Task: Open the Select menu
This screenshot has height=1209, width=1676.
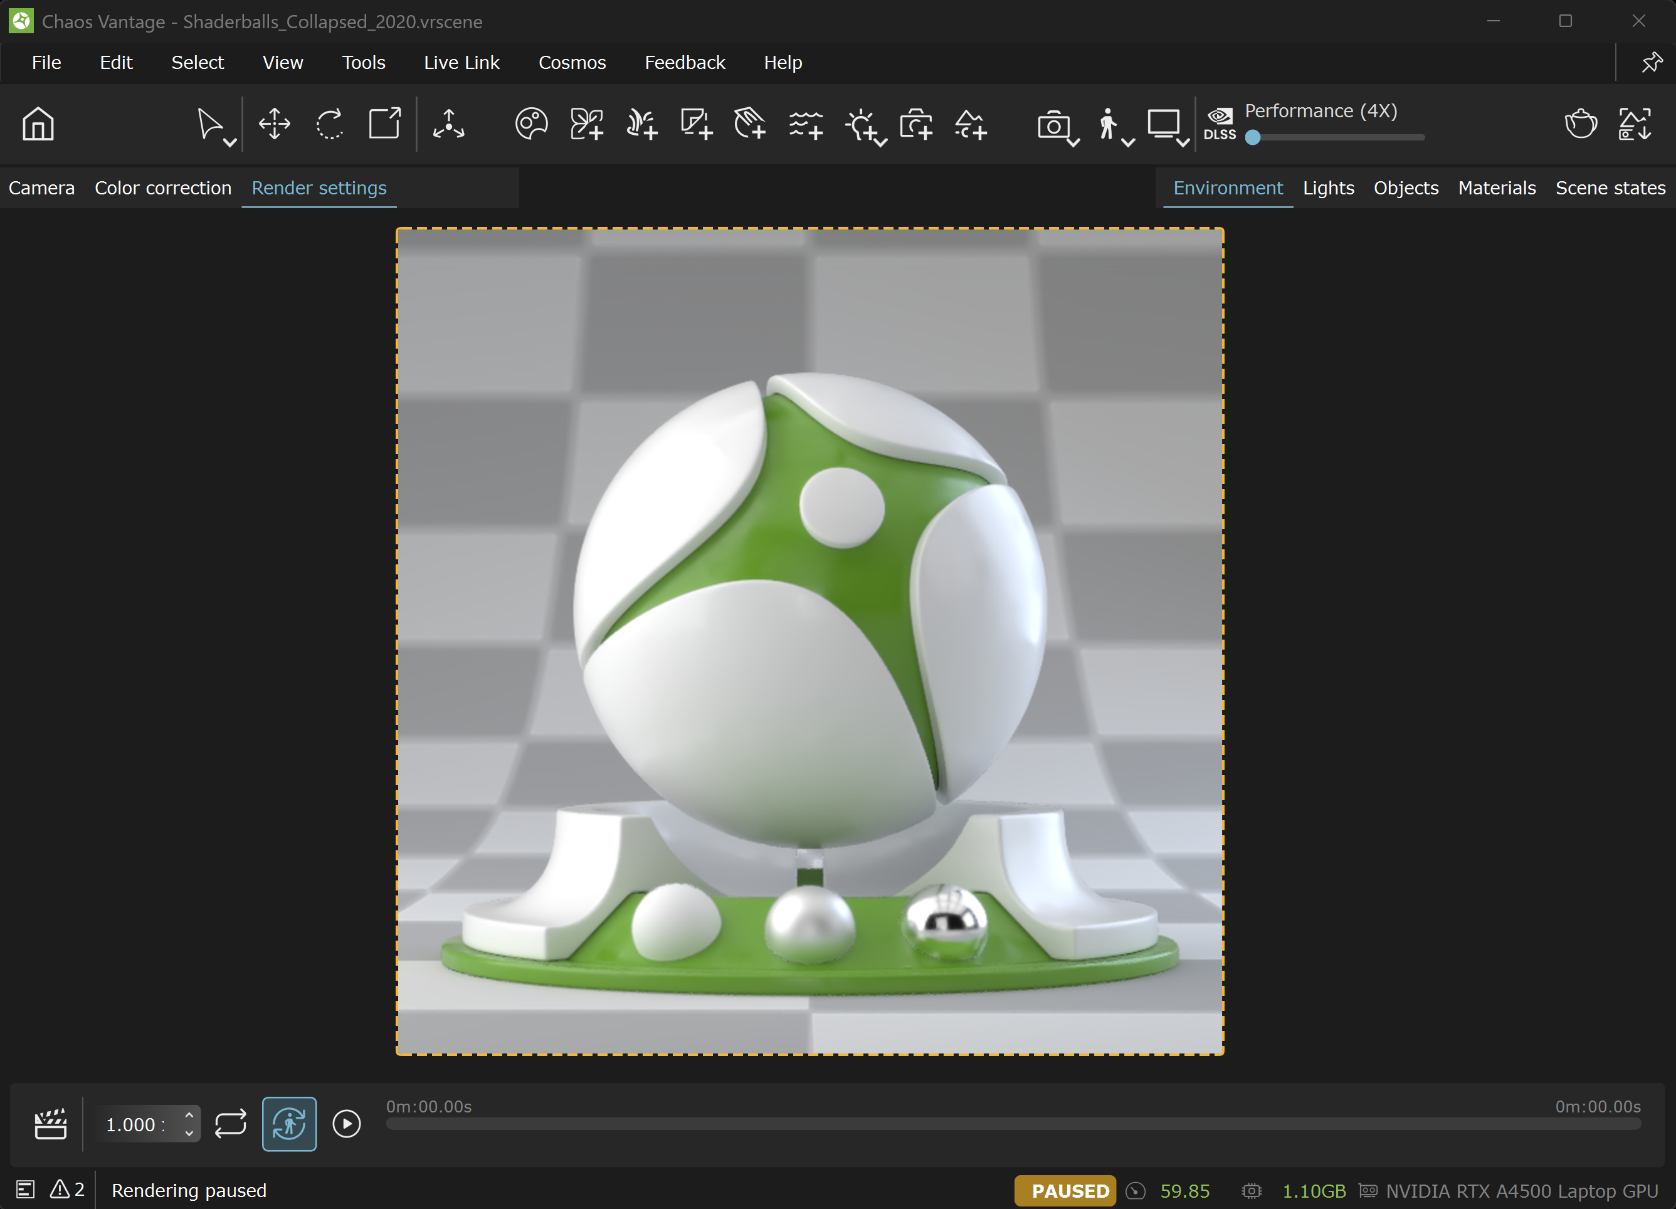Action: (198, 63)
